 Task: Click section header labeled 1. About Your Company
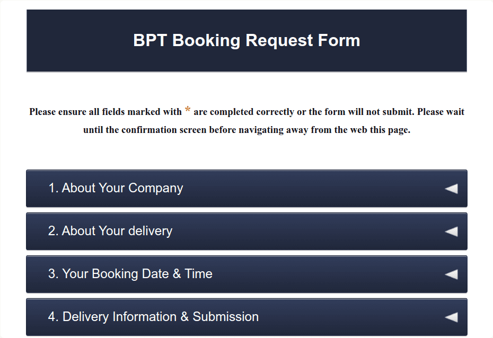click(123, 188)
